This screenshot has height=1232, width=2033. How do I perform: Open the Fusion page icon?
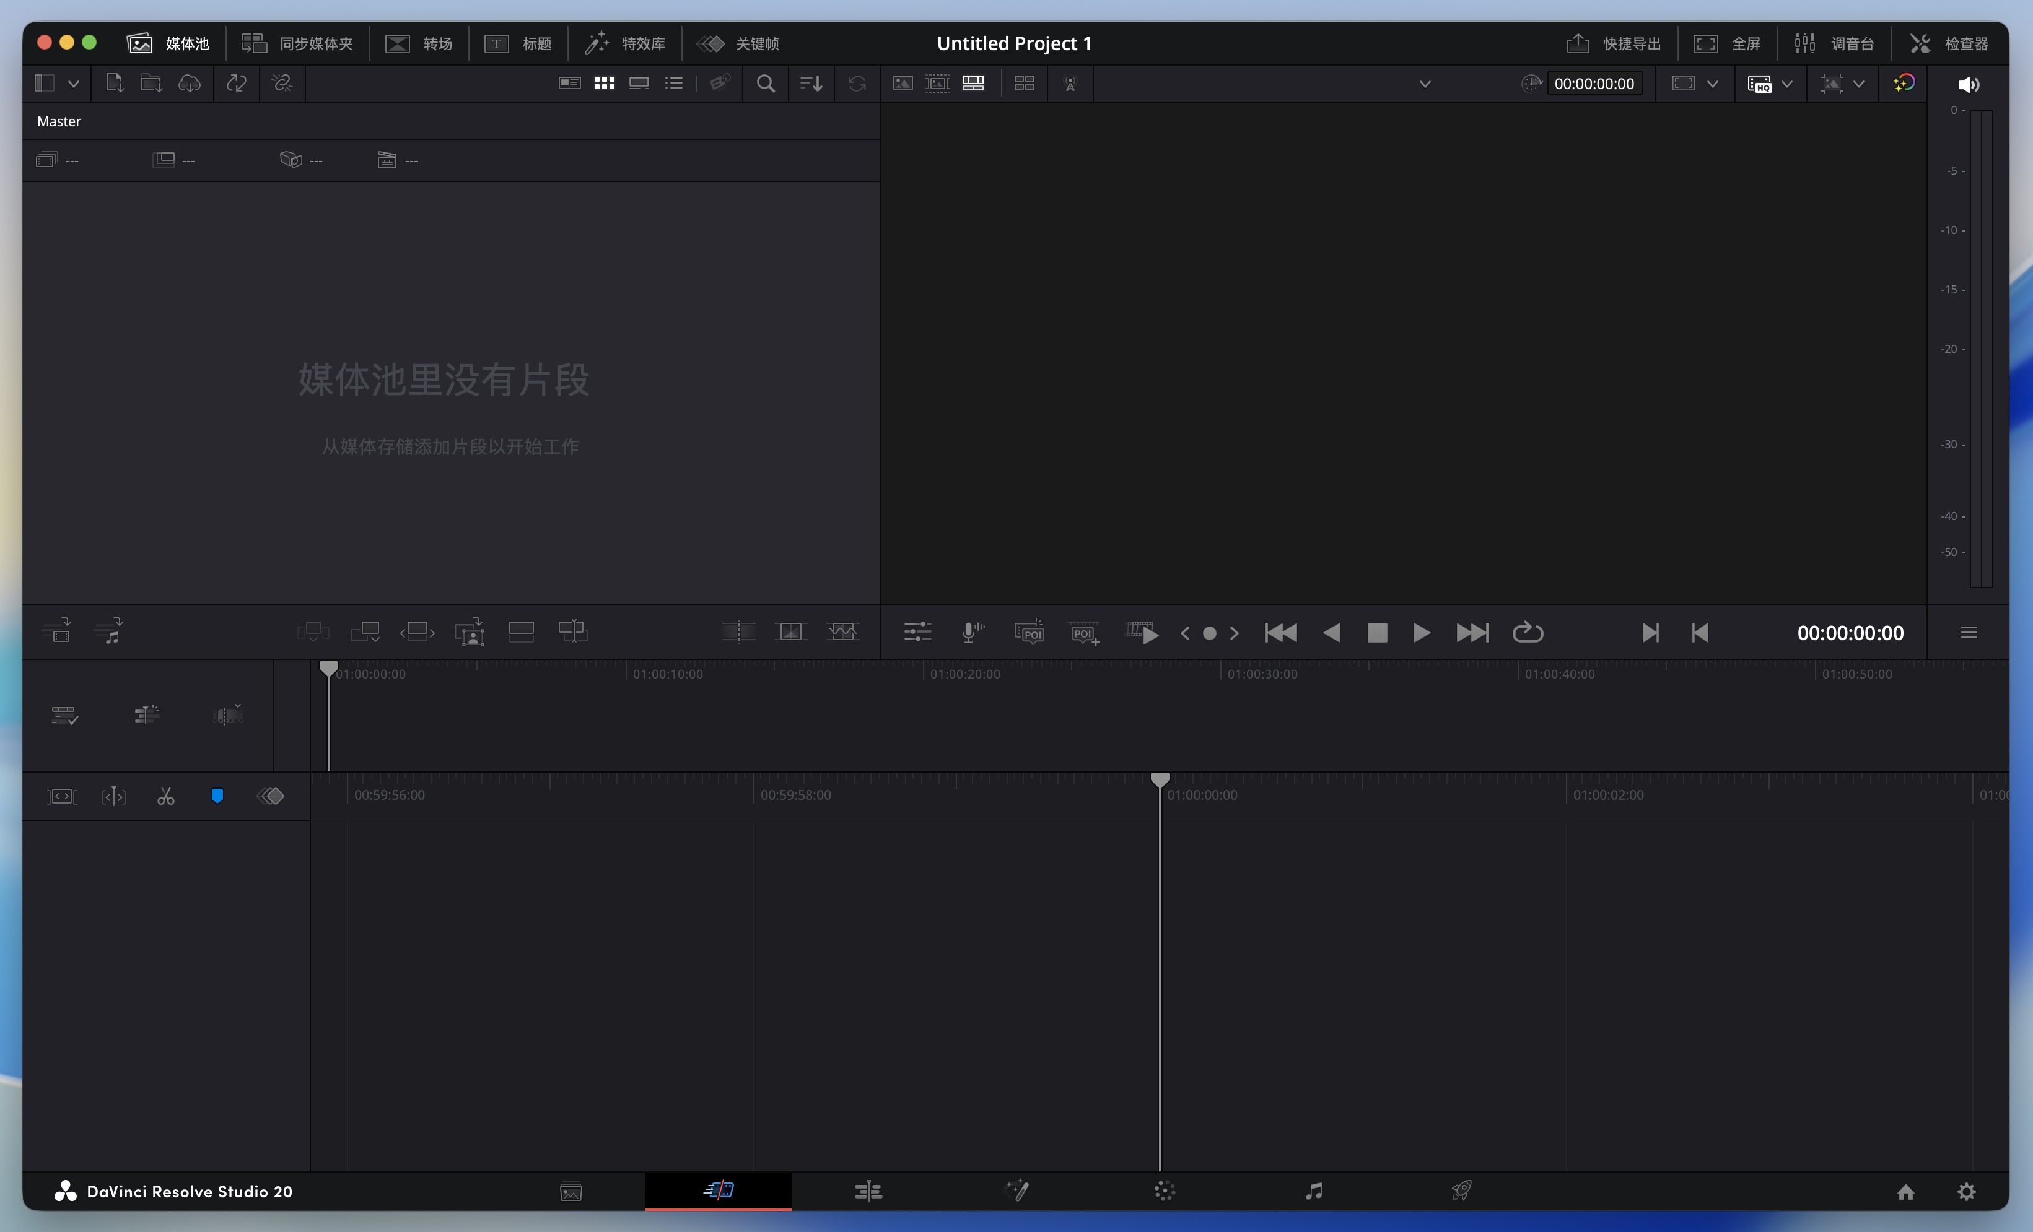(1017, 1191)
